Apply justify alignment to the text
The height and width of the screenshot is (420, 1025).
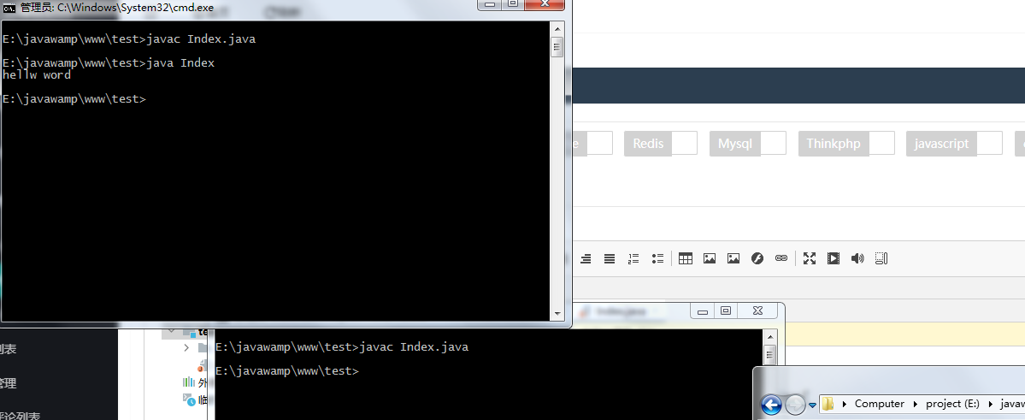point(610,258)
